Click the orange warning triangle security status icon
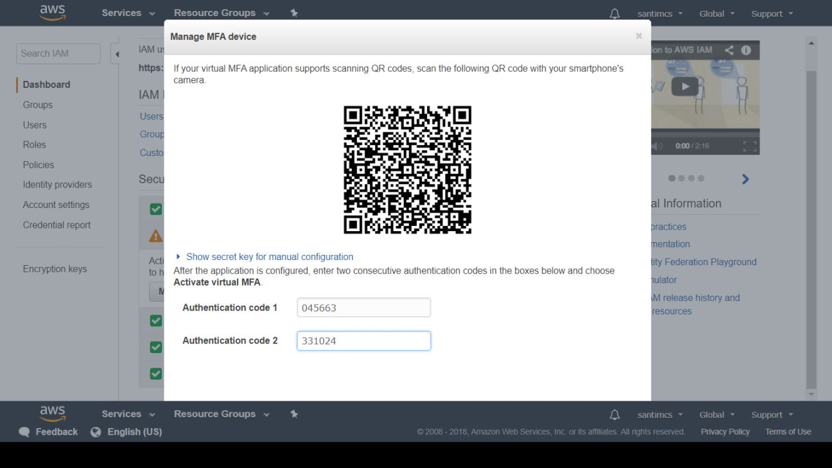 click(155, 236)
